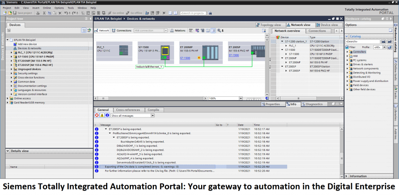Click catalog search downward icon
The height and width of the screenshot is (195, 399).
(384, 41)
